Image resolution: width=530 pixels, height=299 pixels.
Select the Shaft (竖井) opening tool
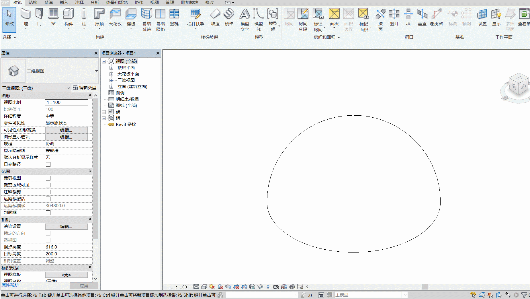(394, 17)
